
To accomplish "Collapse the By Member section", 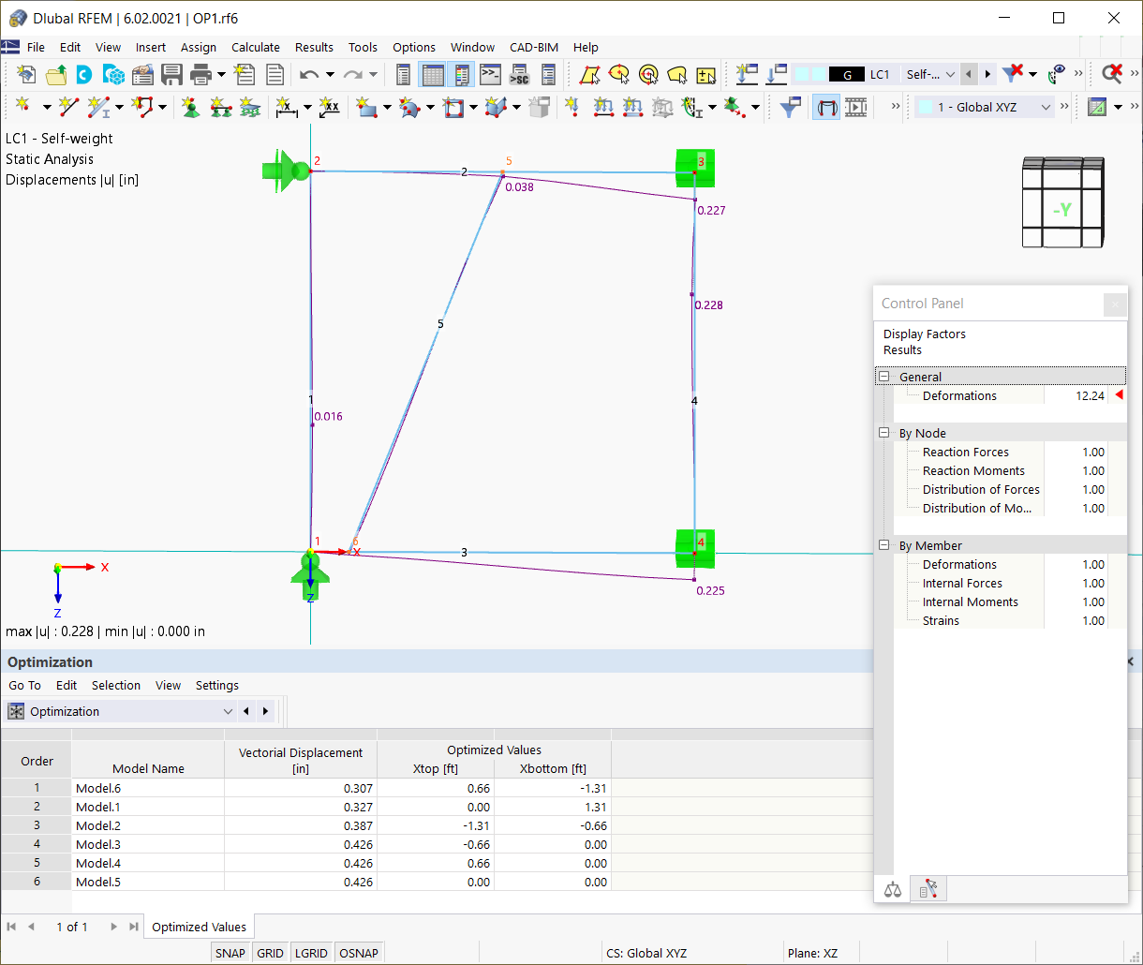I will coord(883,545).
